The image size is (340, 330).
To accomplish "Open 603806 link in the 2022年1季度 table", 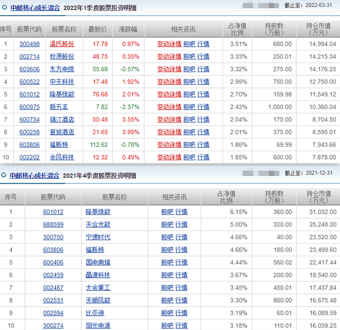I will pos(30,144).
